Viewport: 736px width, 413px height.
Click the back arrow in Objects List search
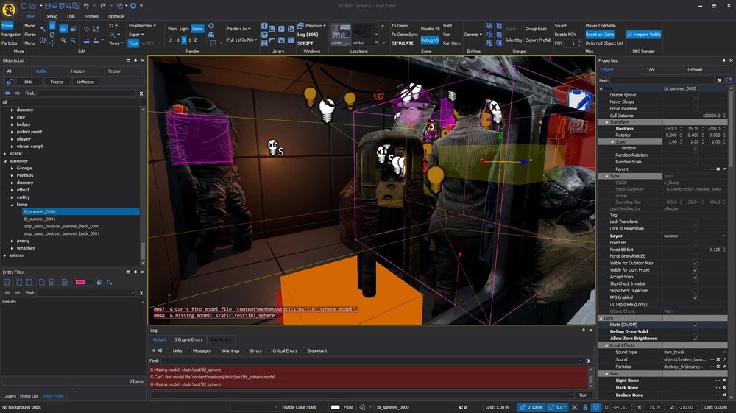pyautogui.click(x=8, y=93)
